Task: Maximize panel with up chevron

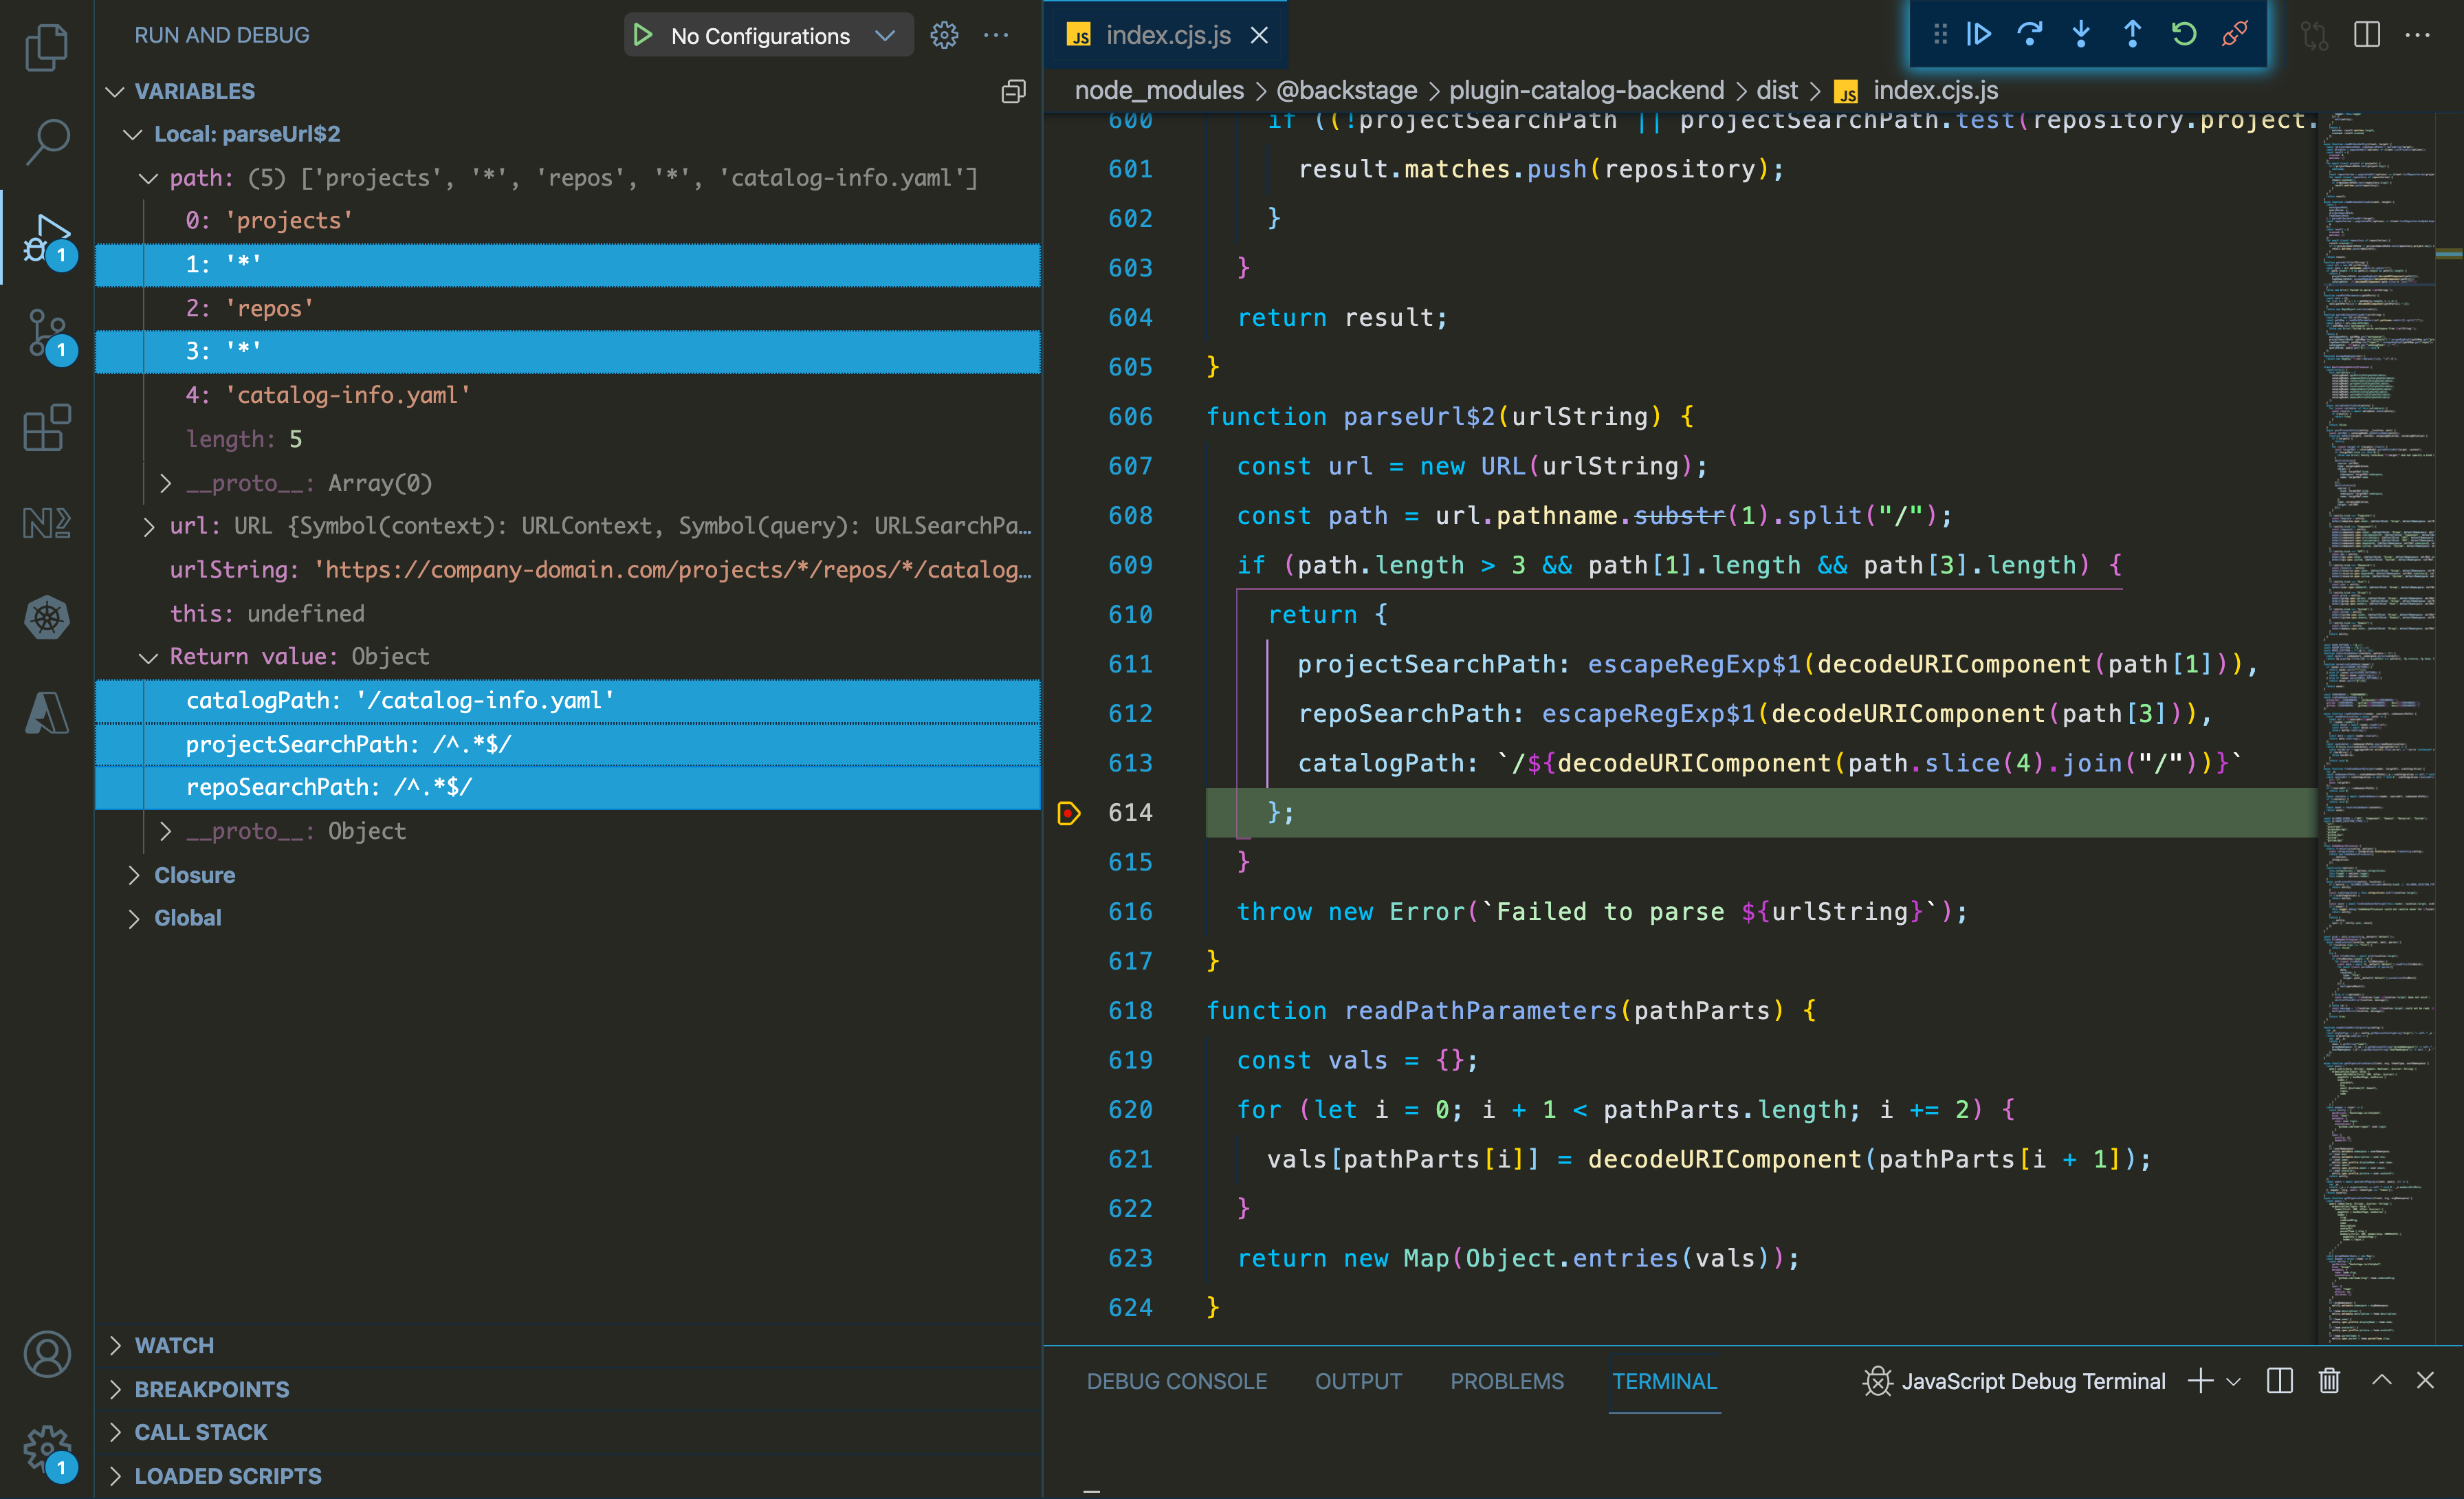Action: tap(2382, 1380)
